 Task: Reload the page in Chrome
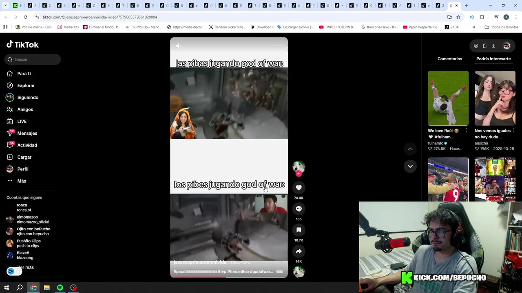coord(25,17)
